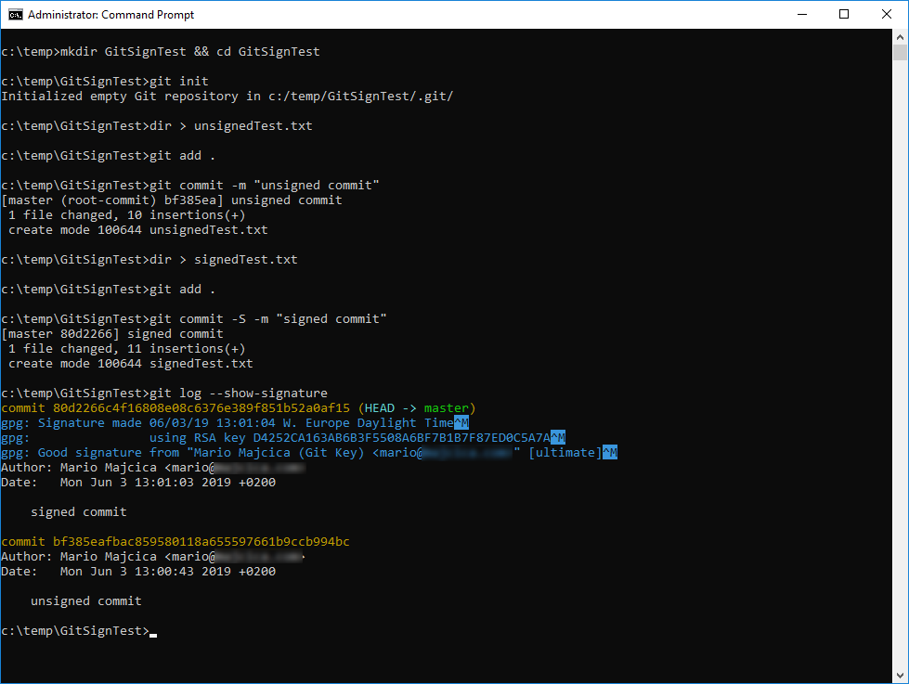Click the indented 'unsigned commit' message
Image resolution: width=909 pixels, height=684 pixels.
85,601
